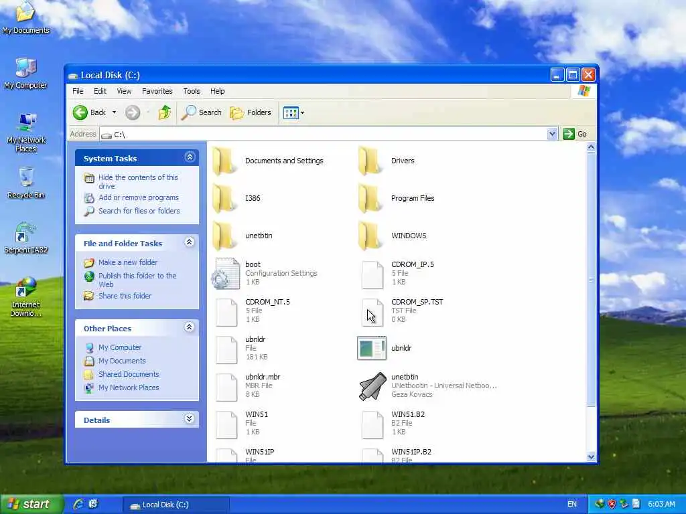Click the WIN51IP.B2 file name

coord(411,452)
